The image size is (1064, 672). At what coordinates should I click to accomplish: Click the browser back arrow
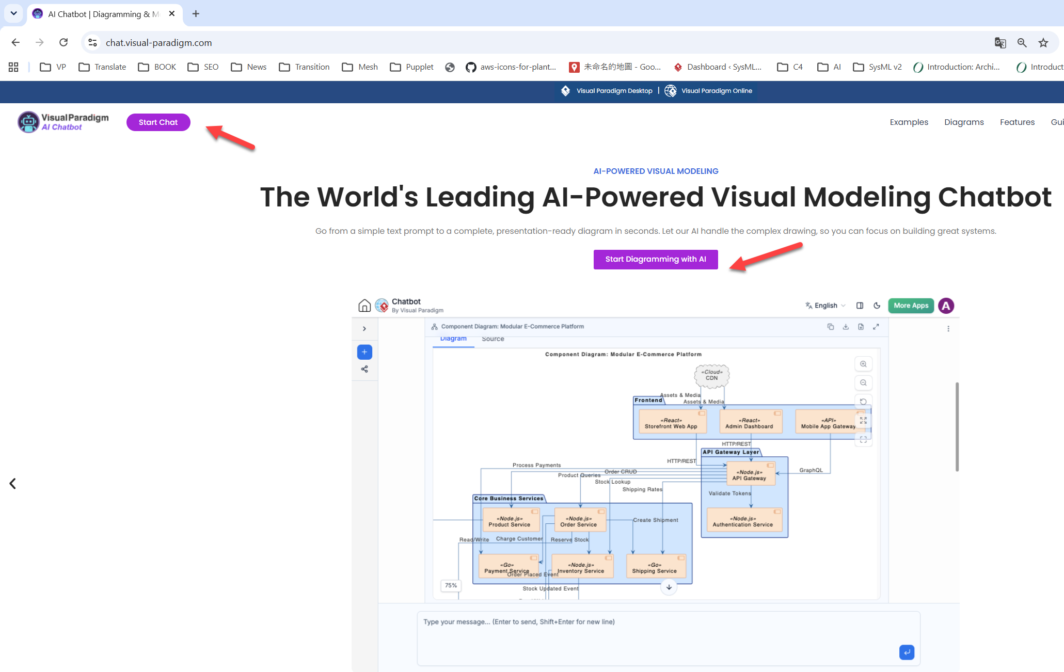[x=15, y=42]
